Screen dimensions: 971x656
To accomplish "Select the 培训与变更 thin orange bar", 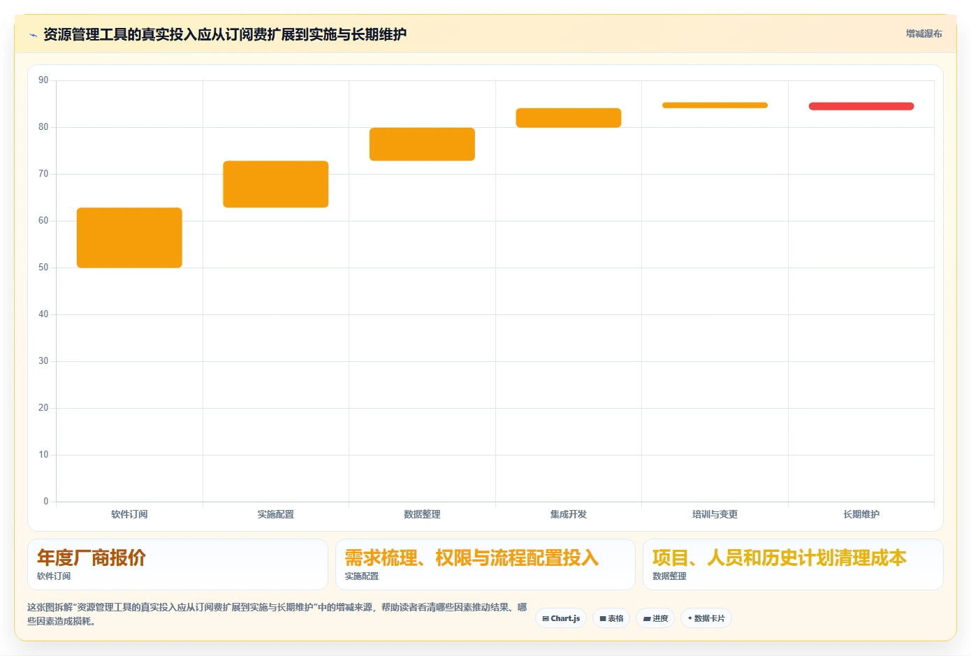I will pyautogui.click(x=715, y=105).
